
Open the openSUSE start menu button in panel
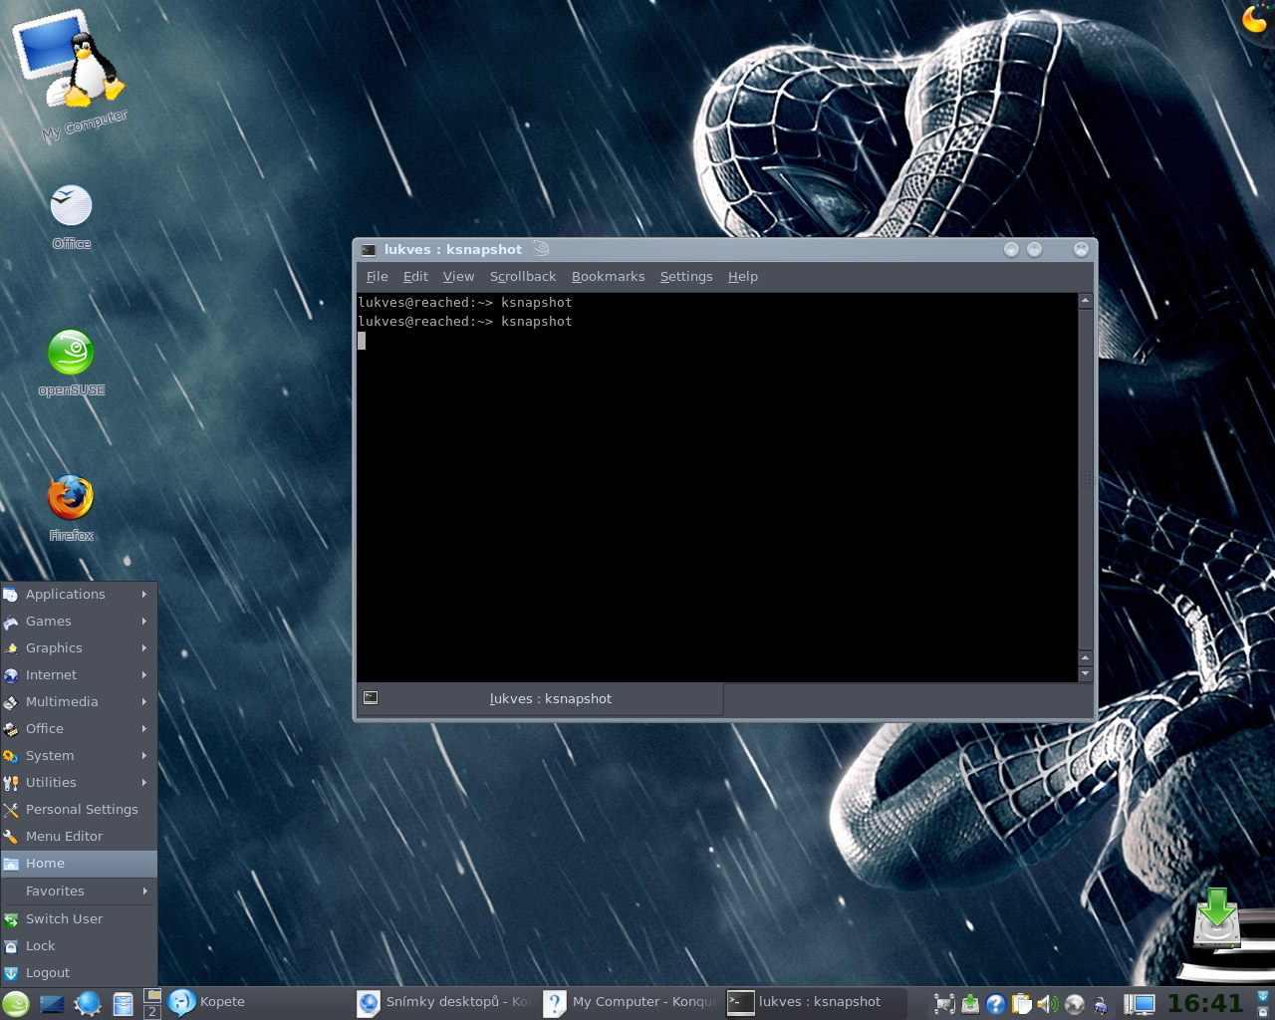(x=16, y=1003)
